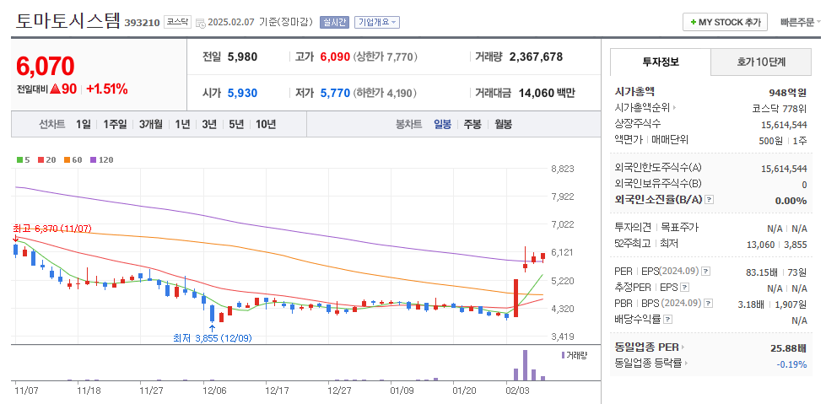Click the 외국인소진율 value 0.00%

[791, 200]
